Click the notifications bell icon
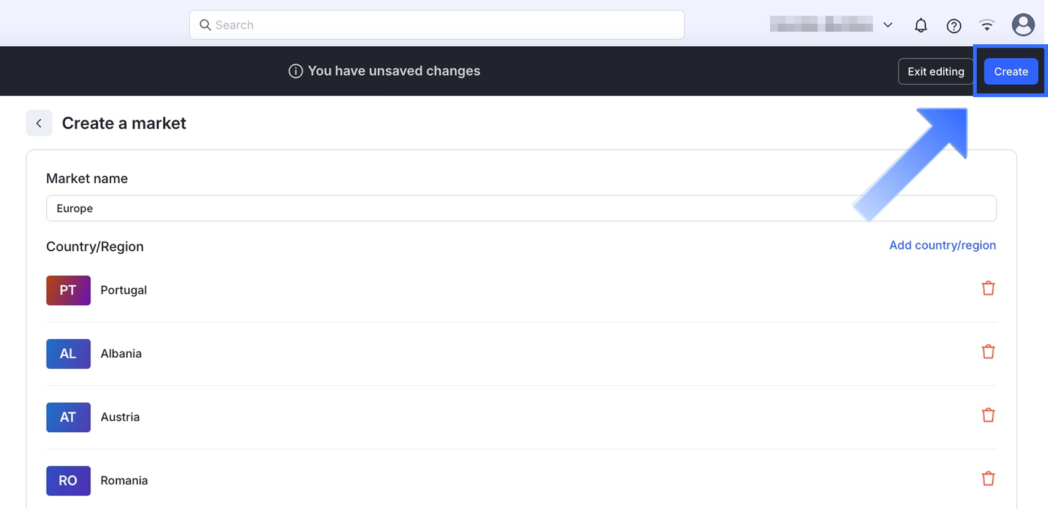Screen dimensions: 1048x509 click(920, 25)
